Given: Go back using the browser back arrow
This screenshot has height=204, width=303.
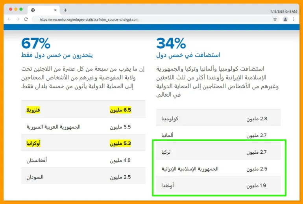Looking at the screenshot, I should (9, 19).
